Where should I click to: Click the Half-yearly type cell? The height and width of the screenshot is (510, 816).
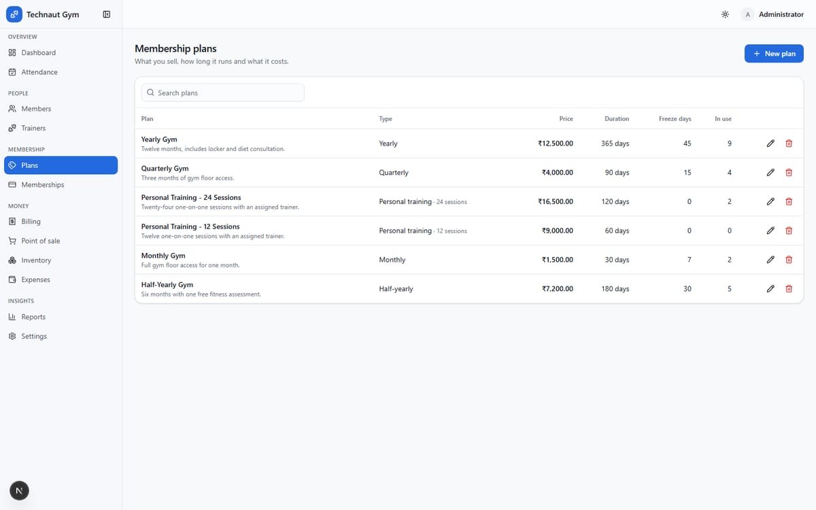pos(396,289)
